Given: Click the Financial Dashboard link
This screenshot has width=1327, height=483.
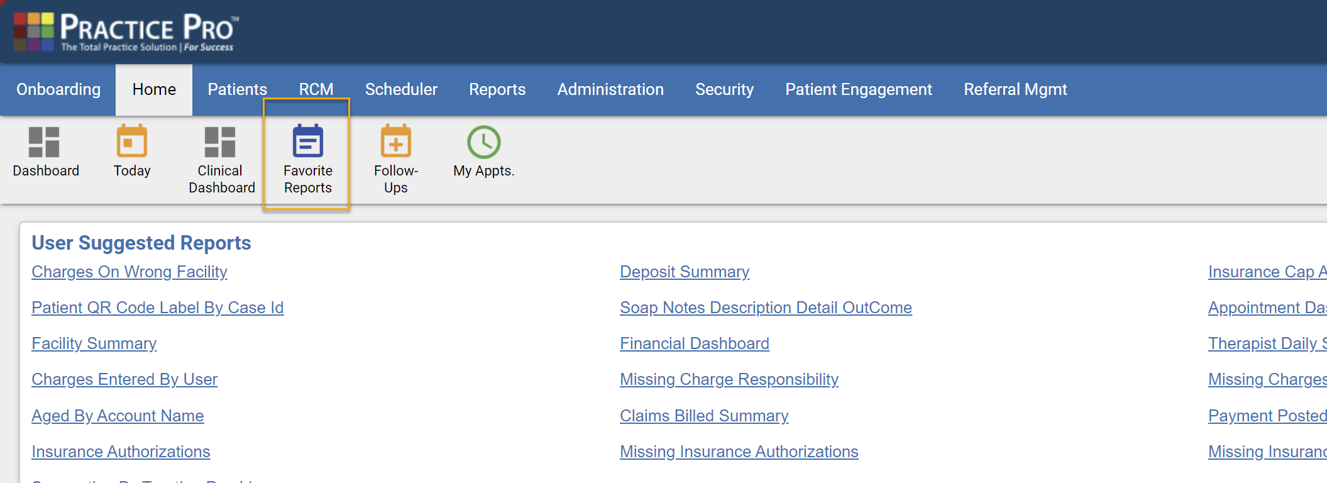Looking at the screenshot, I should tap(695, 343).
